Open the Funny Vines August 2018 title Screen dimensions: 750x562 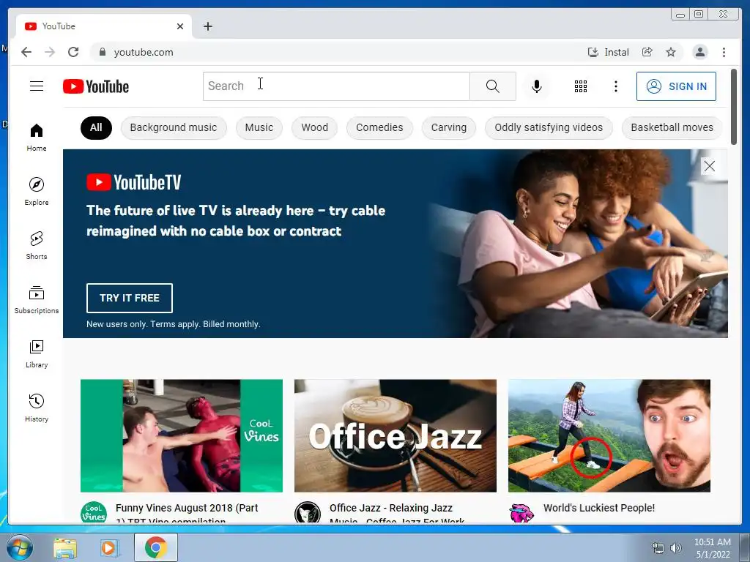187,513
